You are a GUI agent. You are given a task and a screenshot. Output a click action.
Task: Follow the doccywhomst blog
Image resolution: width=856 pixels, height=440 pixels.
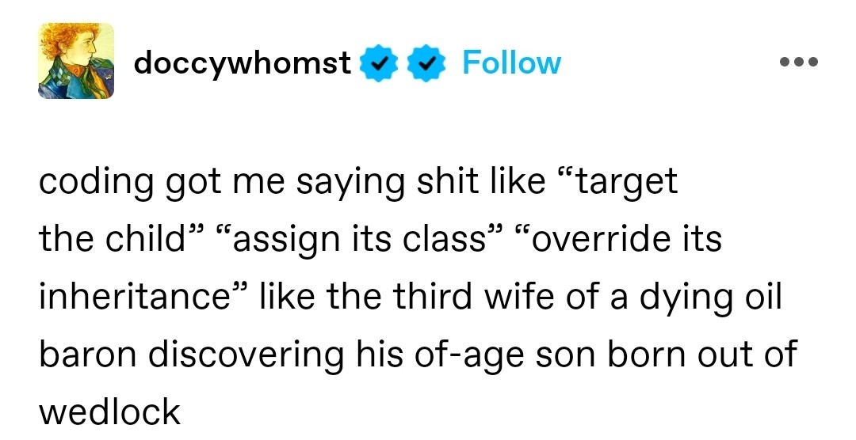511,63
